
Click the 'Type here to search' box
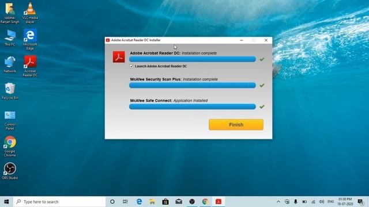click(59, 202)
